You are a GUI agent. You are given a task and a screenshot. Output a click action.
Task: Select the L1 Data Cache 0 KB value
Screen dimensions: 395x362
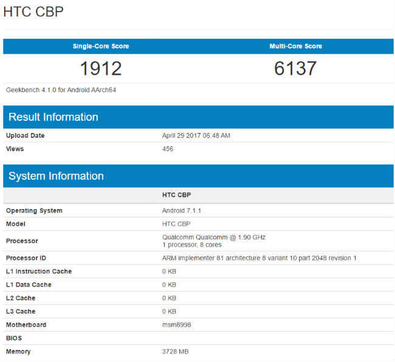click(169, 285)
